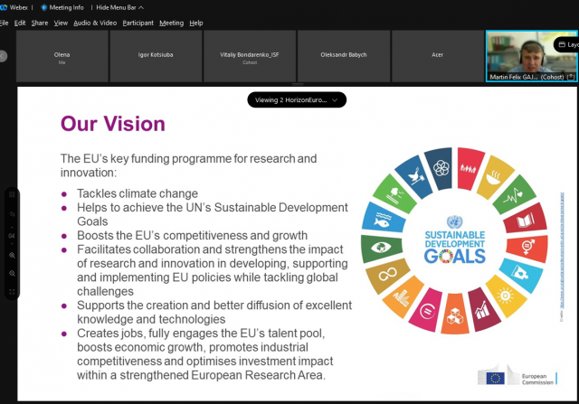
Task: Open the slide thumbnails grid icon
Action: pyautogui.click(x=12, y=195)
